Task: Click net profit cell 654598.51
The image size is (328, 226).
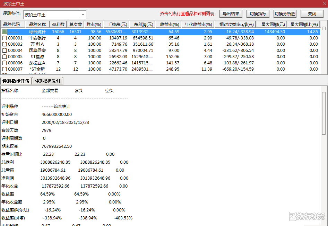Action: [x=143, y=38]
